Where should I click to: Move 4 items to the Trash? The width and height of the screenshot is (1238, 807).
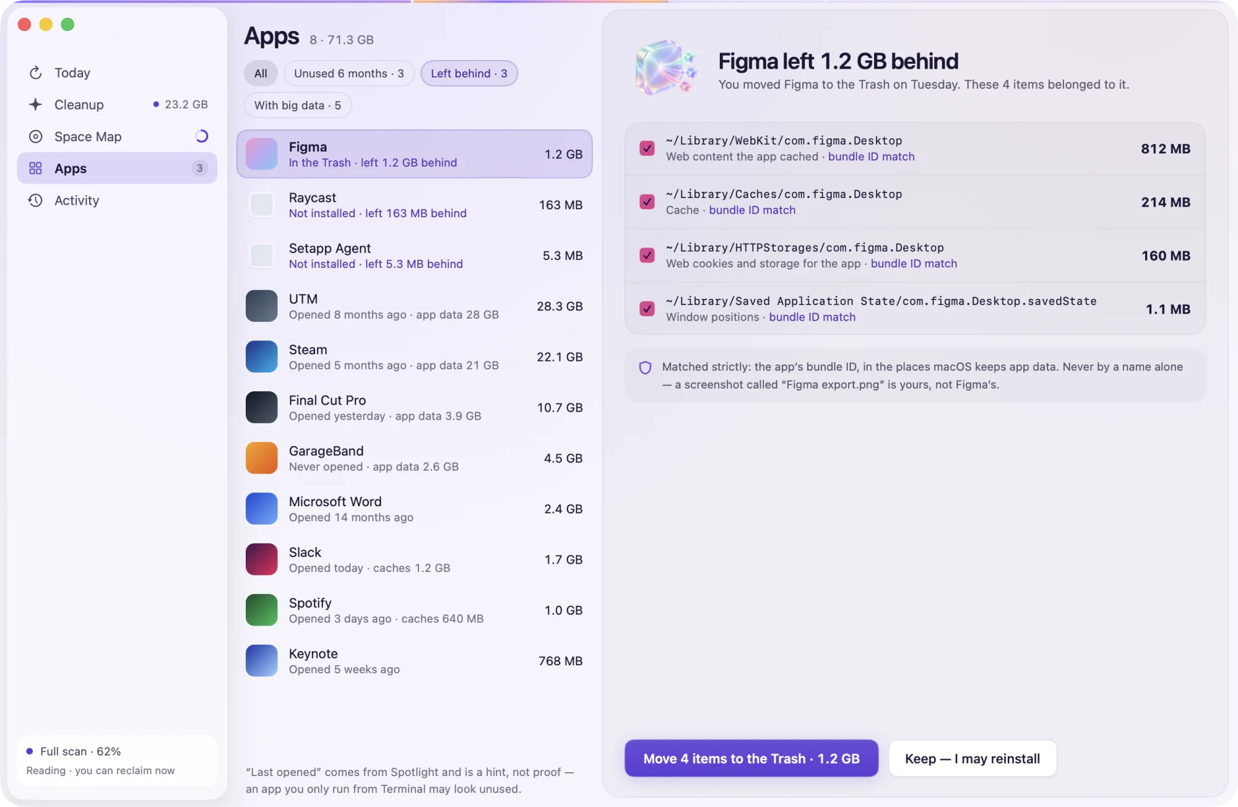(x=751, y=758)
